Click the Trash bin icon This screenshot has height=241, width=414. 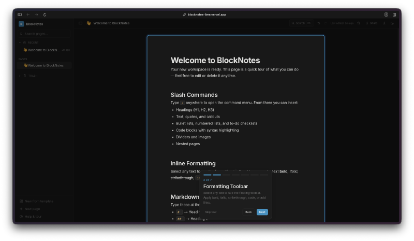click(x=25, y=76)
